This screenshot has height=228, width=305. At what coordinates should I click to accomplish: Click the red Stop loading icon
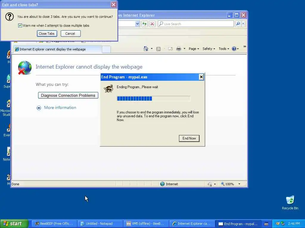click(152, 24)
